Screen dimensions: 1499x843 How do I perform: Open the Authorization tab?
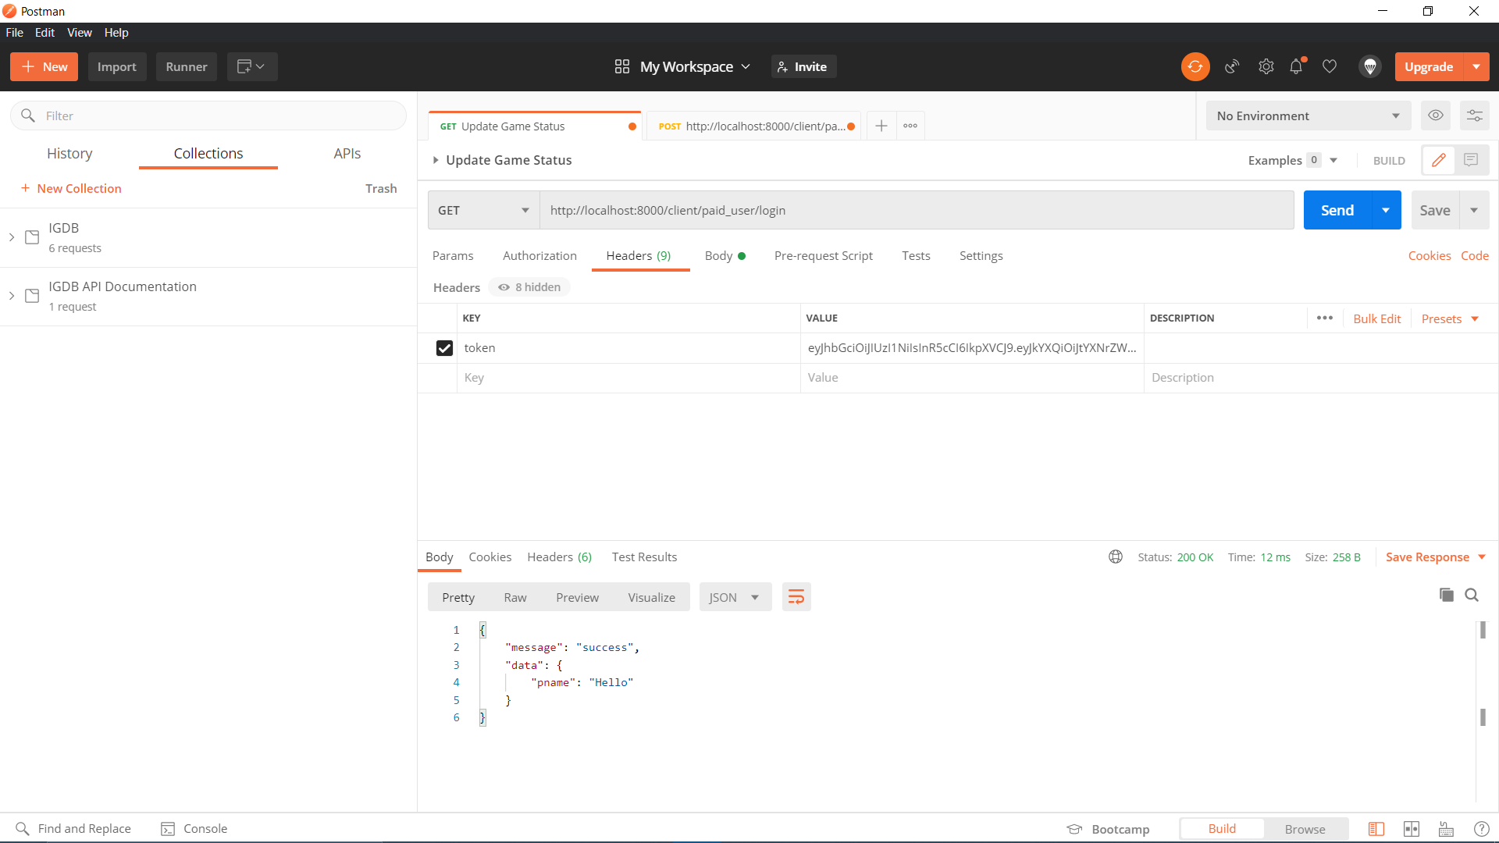[x=539, y=256]
